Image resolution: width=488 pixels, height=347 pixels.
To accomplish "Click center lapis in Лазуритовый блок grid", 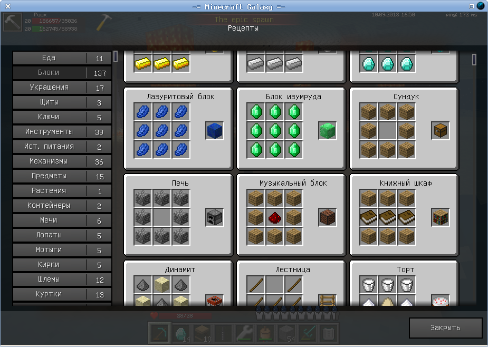I will (162, 131).
